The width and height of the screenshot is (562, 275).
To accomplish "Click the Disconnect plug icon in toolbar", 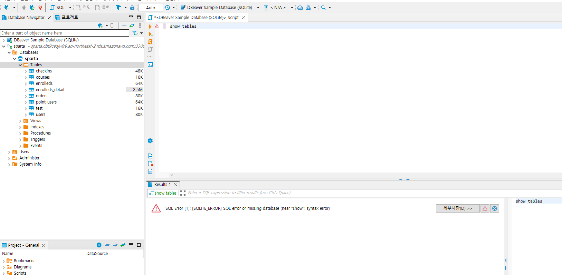I will pyautogui.click(x=40, y=8).
